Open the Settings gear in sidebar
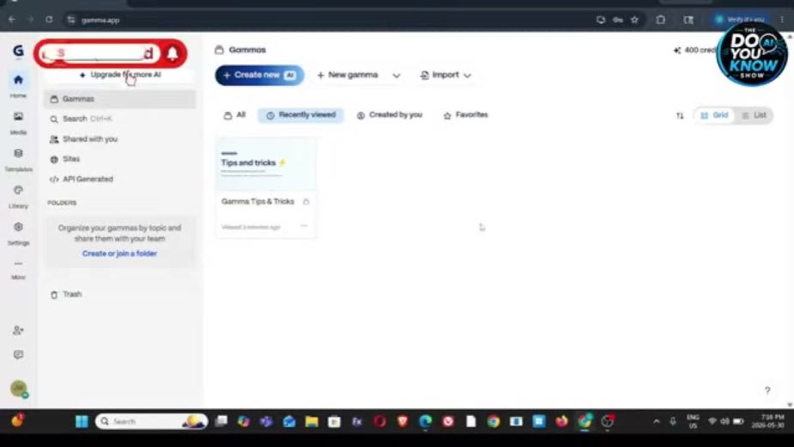 point(18,227)
